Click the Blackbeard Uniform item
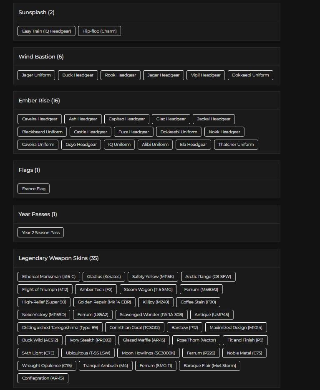 coord(42,132)
